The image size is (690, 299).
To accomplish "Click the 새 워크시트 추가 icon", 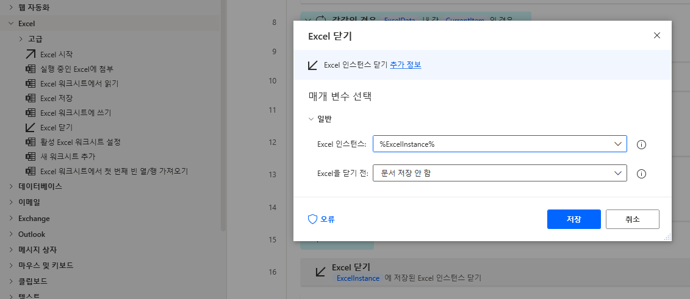I will (x=31, y=157).
